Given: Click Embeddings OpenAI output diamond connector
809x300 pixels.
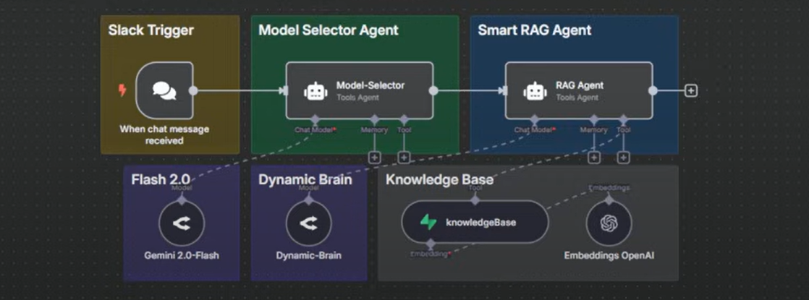Looking at the screenshot, I should [x=609, y=200].
